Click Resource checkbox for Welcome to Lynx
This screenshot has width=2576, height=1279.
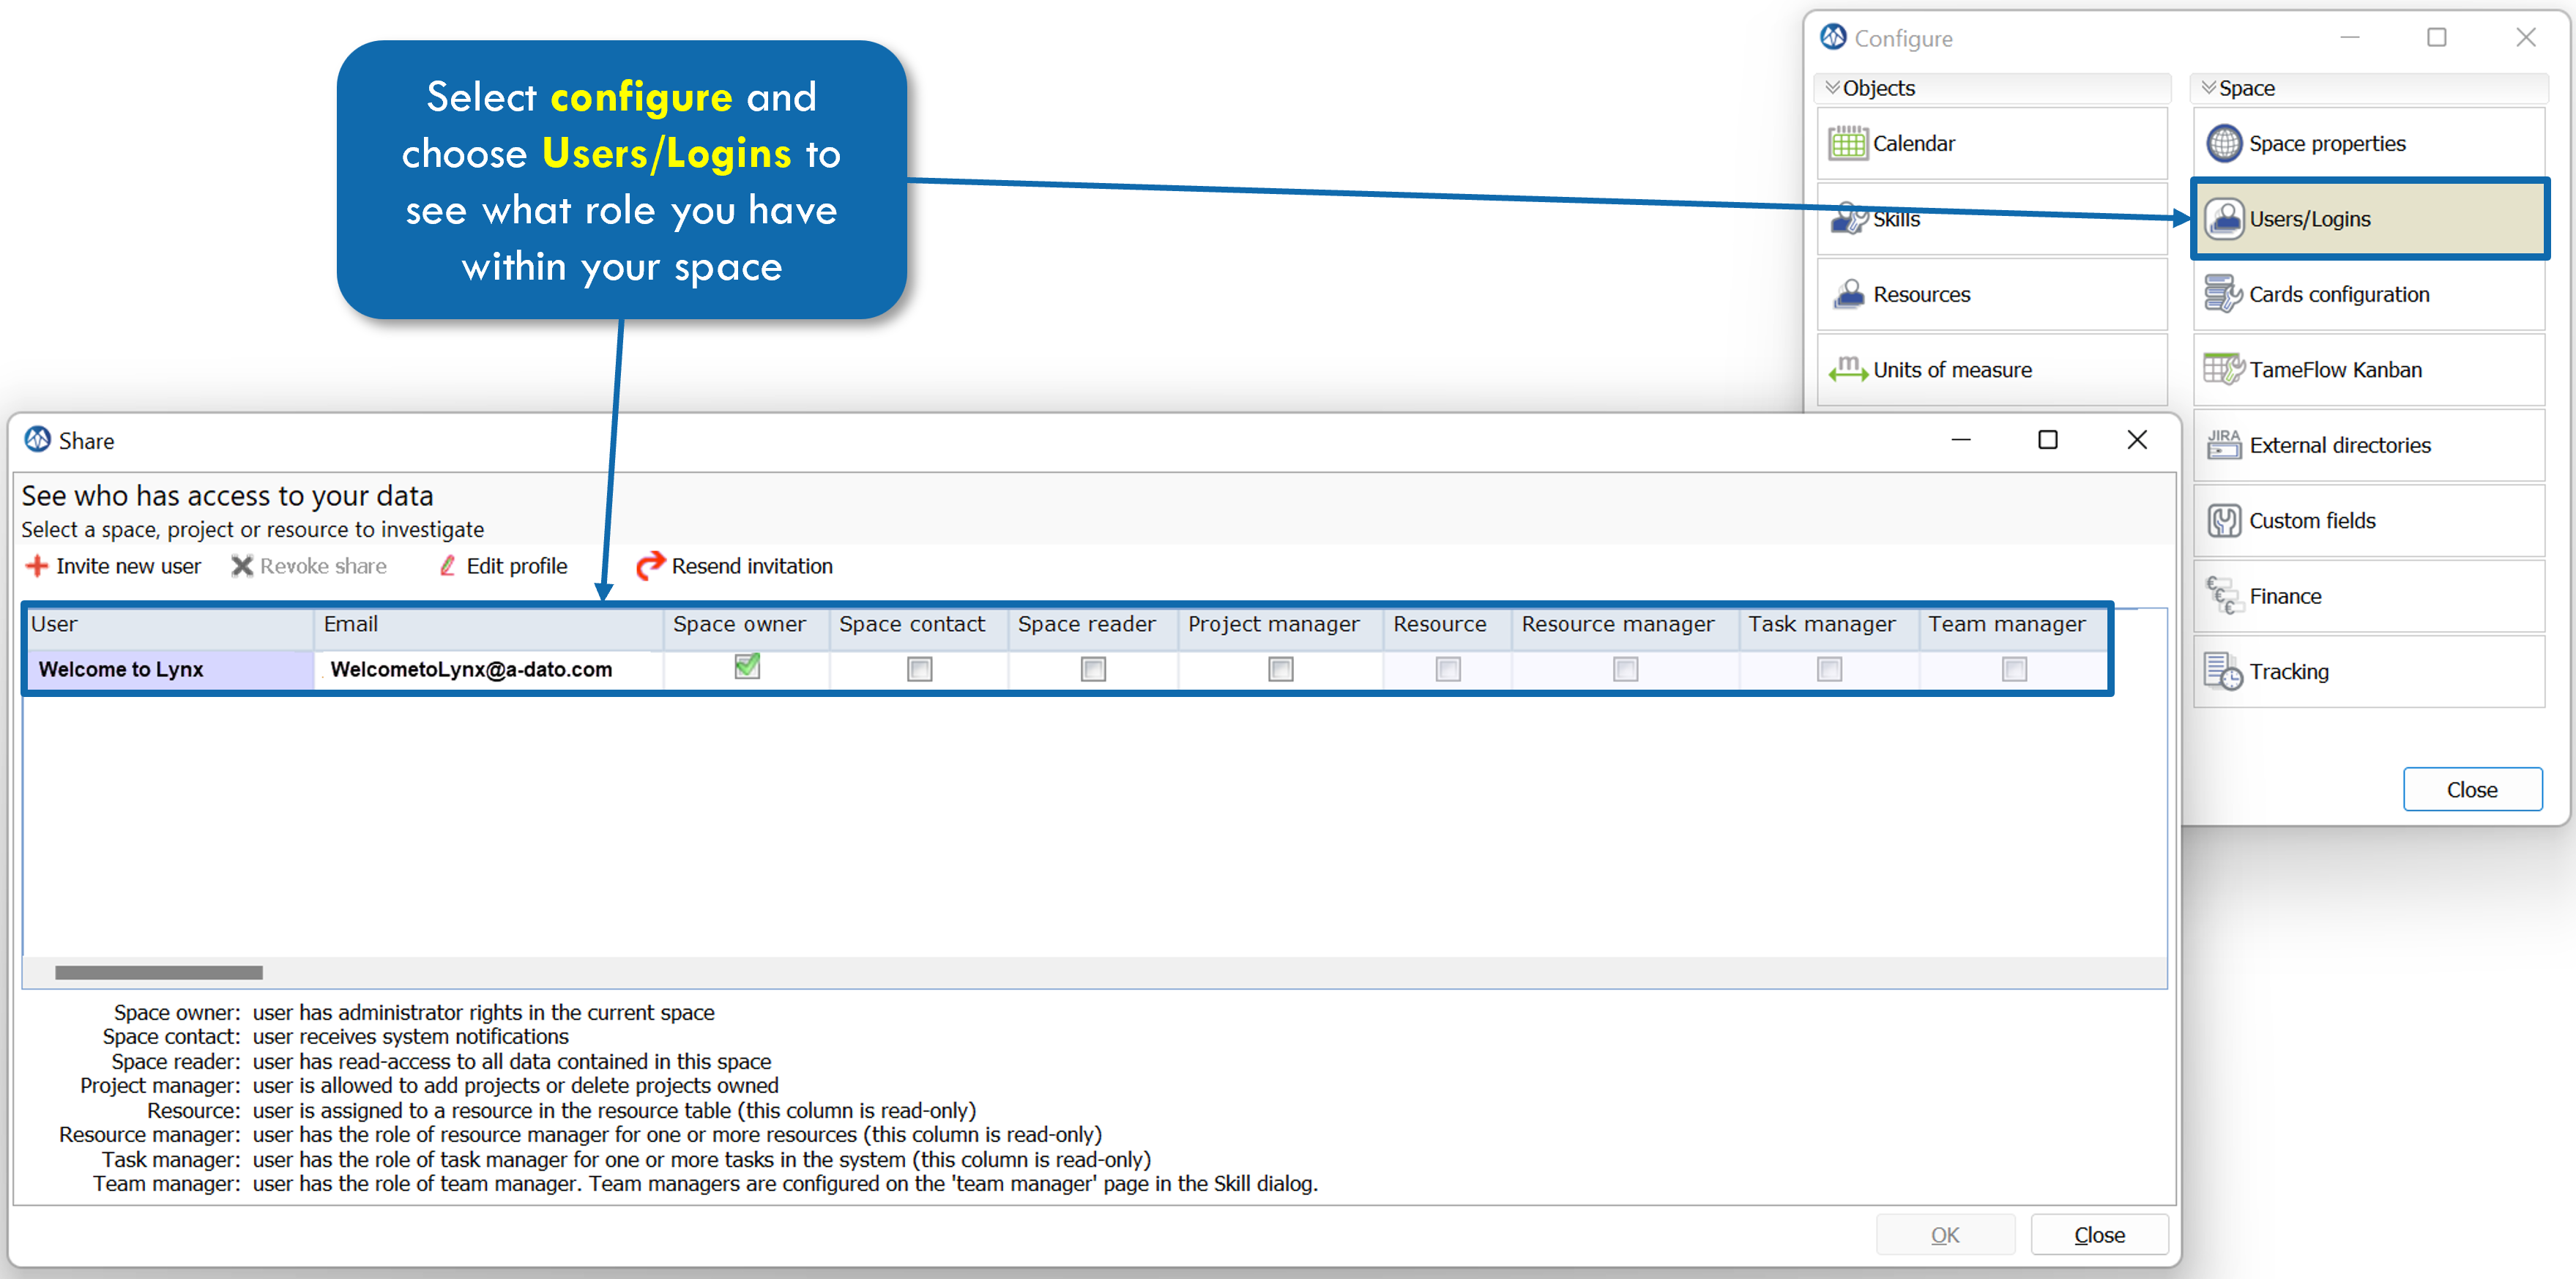point(1447,669)
